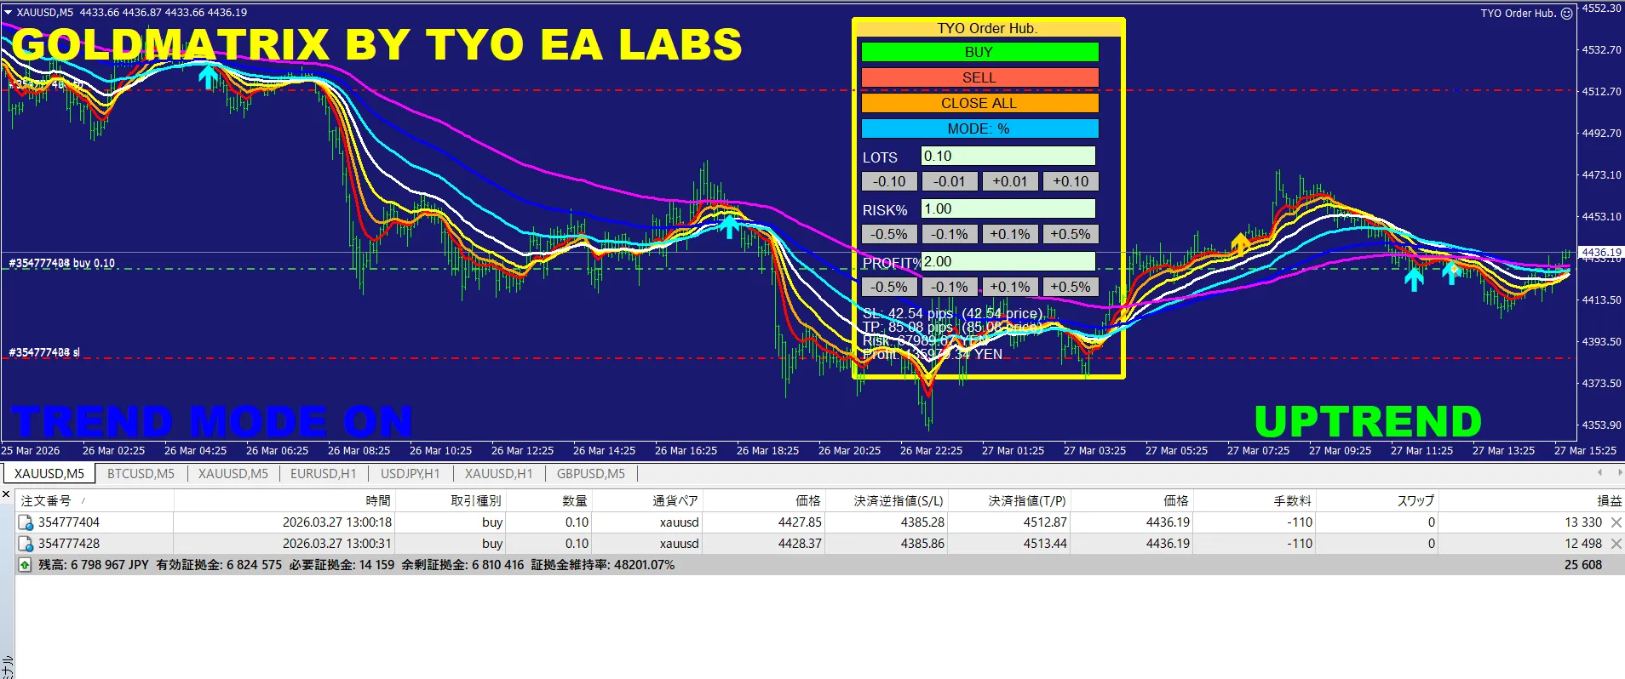Click the balance summary row icon

[25, 565]
